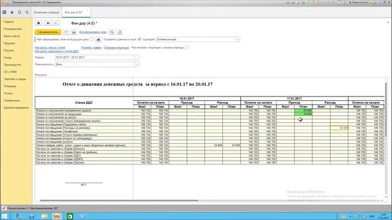This screenshot has width=392, height=220.
Task: Click Показать график link
Action: [x=91, y=48]
